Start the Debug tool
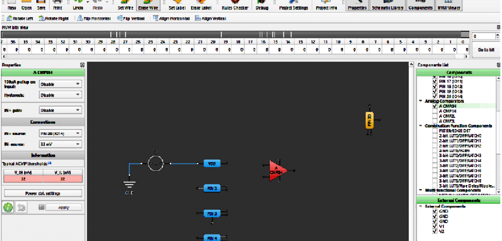The image size is (502, 241). coord(262,5)
